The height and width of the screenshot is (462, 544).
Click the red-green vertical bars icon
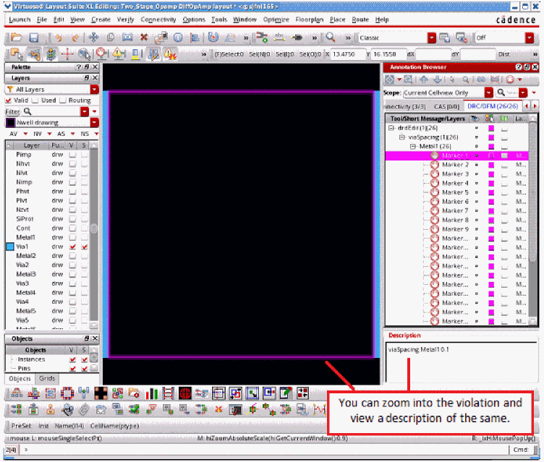152,393
